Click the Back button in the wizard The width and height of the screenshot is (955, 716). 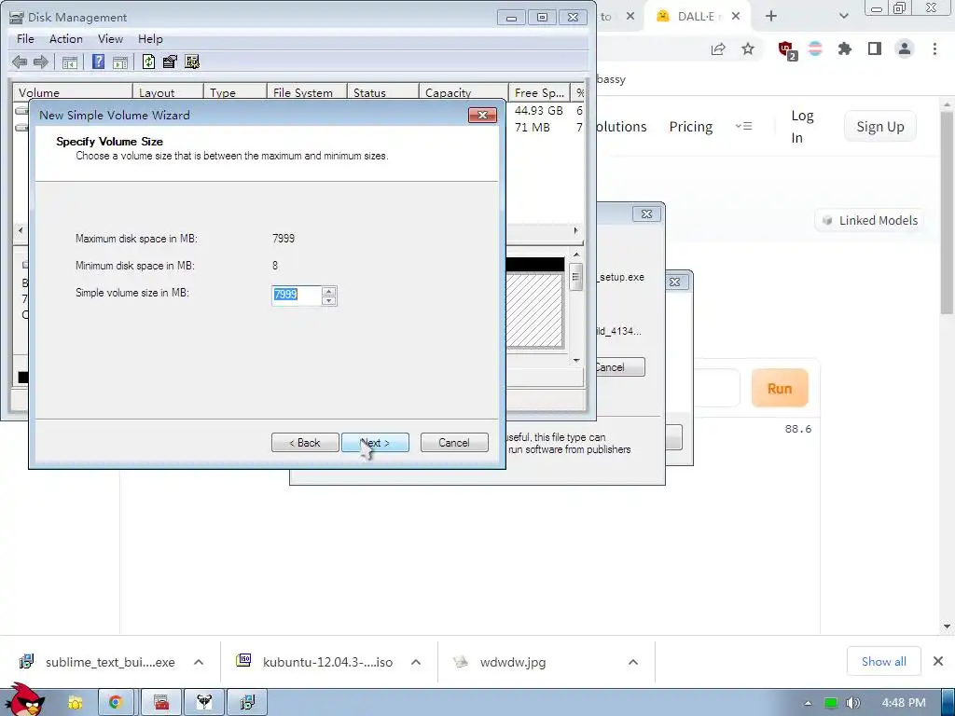pyautogui.click(x=305, y=443)
